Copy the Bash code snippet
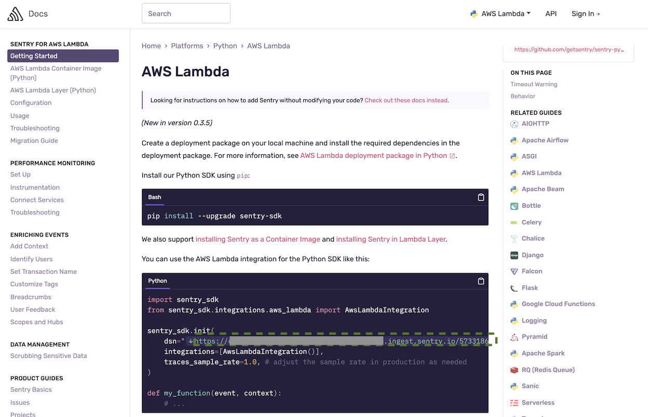The width and height of the screenshot is (648, 417). pyautogui.click(x=481, y=197)
